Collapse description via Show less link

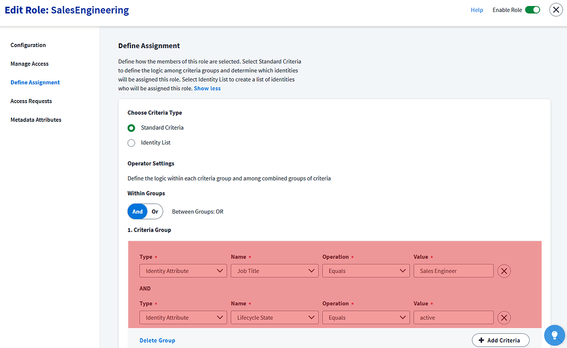(x=207, y=88)
